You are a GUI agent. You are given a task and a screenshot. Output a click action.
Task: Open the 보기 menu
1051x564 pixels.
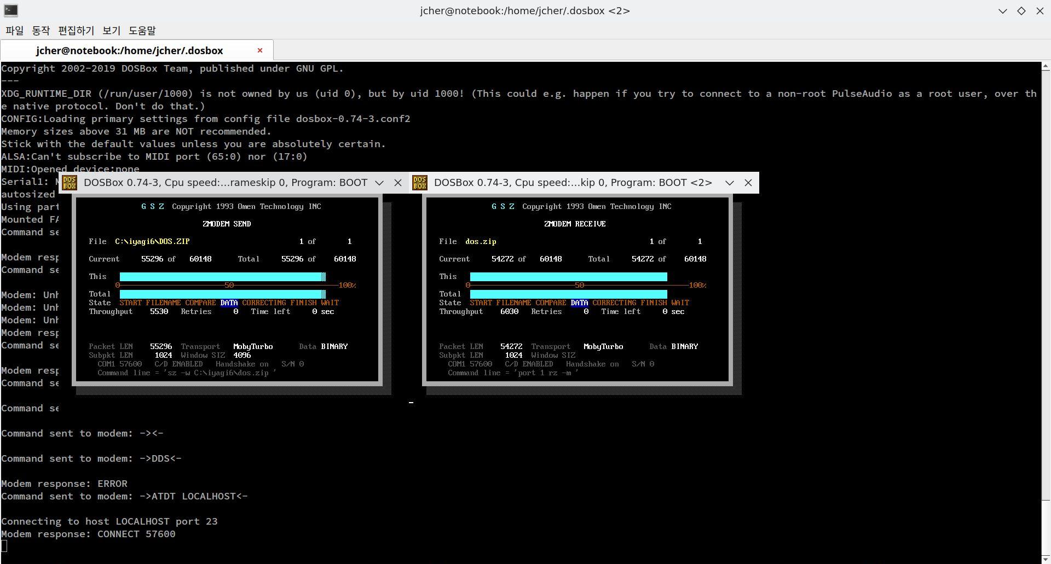point(111,31)
